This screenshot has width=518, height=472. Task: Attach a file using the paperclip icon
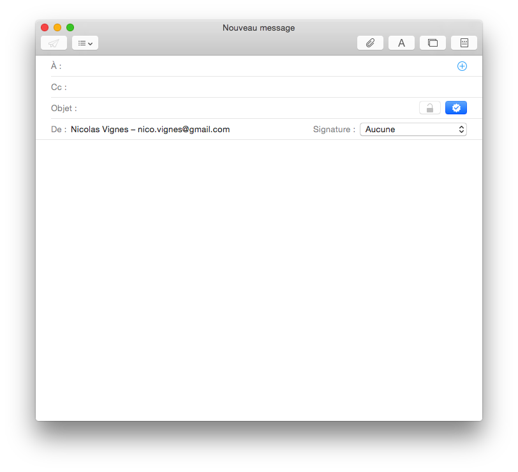pos(370,43)
